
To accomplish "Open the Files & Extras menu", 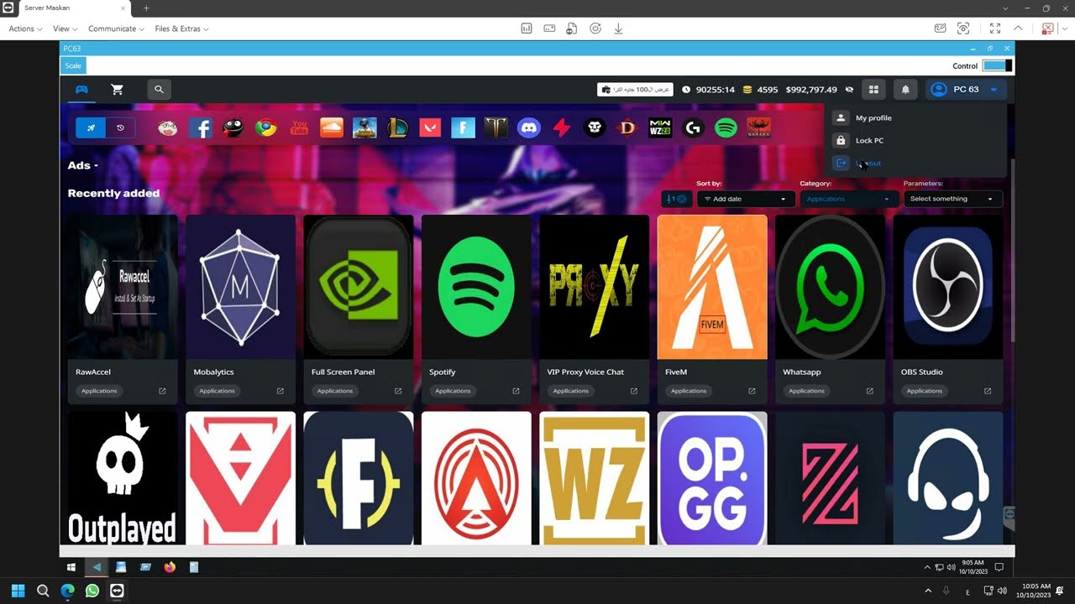I will tap(181, 29).
